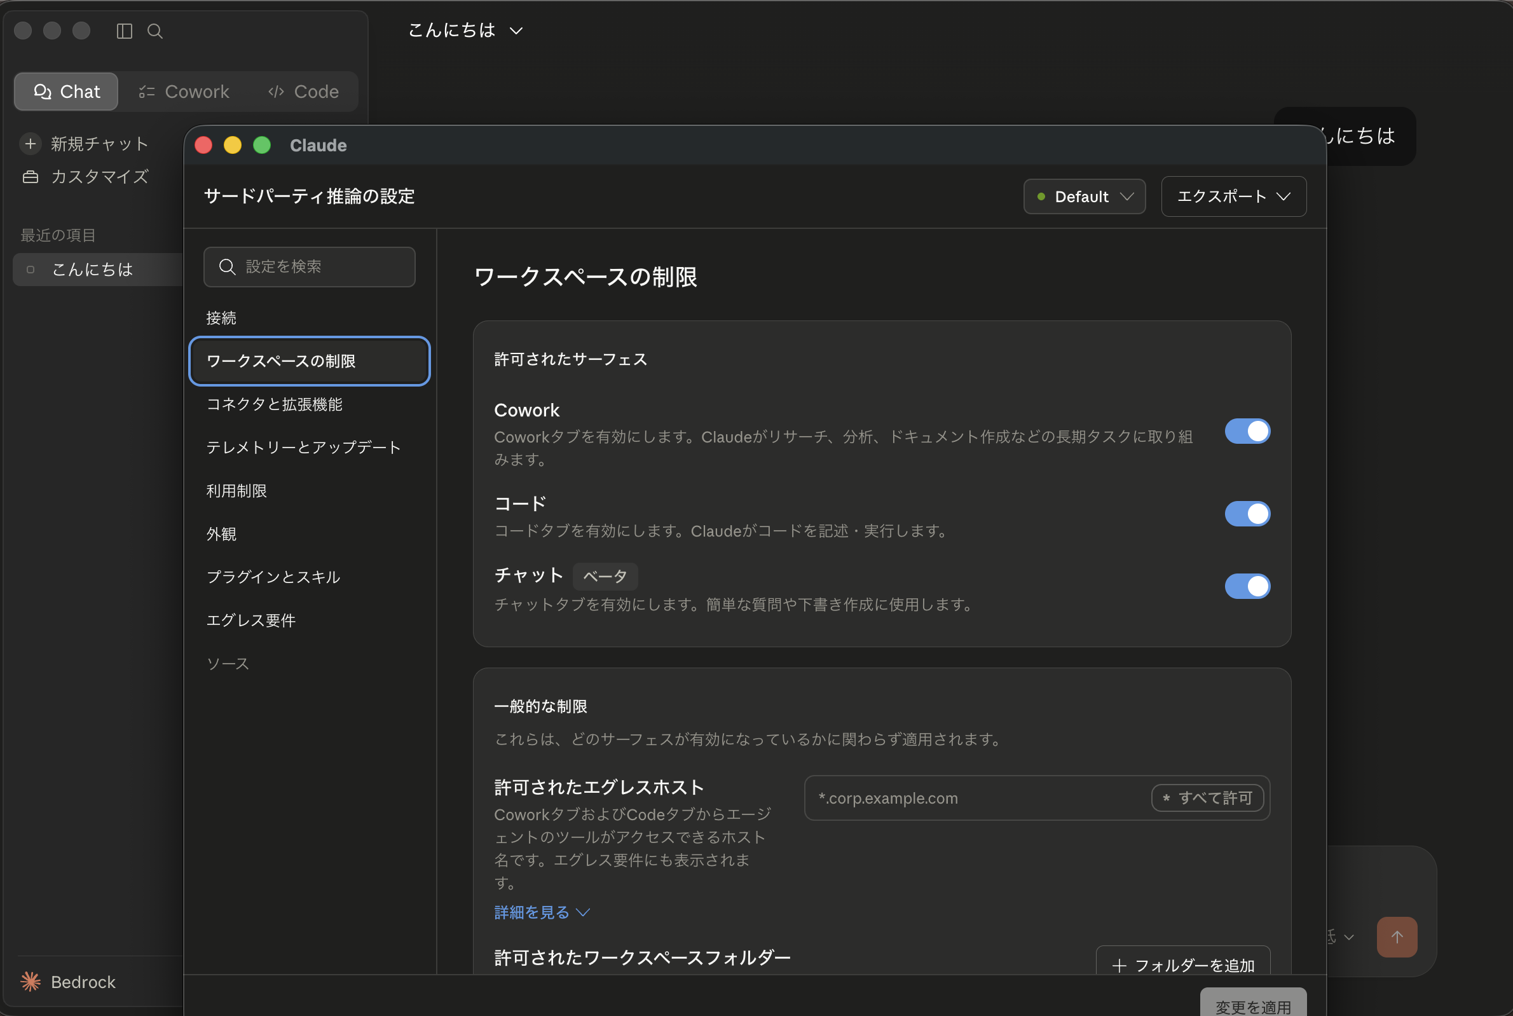1513x1016 pixels.
Task: Open テレメトリーとアップデート settings section
Action: [x=310, y=447]
